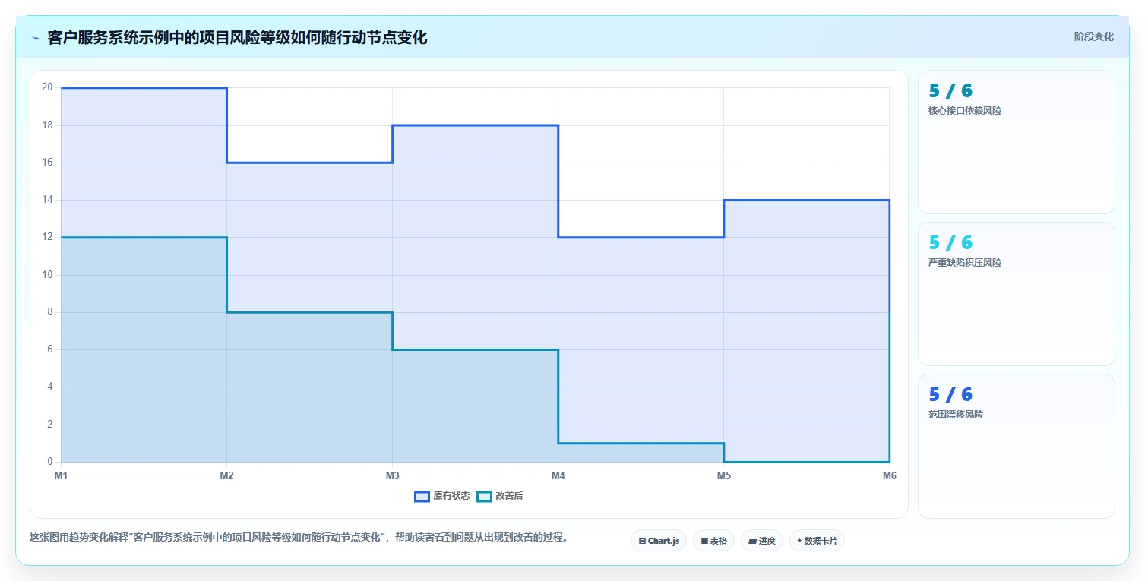Image resolution: width=1145 pixels, height=581 pixels.
Task: Click the 5 / 6 value above 范围漂移风险
Action: coord(950,395)
